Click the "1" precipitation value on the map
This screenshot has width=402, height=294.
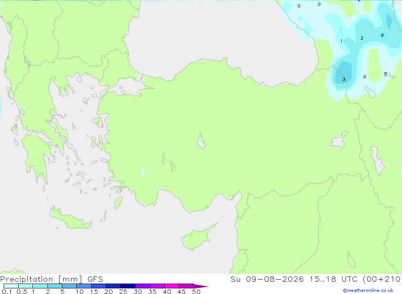[x=341, y=41]
